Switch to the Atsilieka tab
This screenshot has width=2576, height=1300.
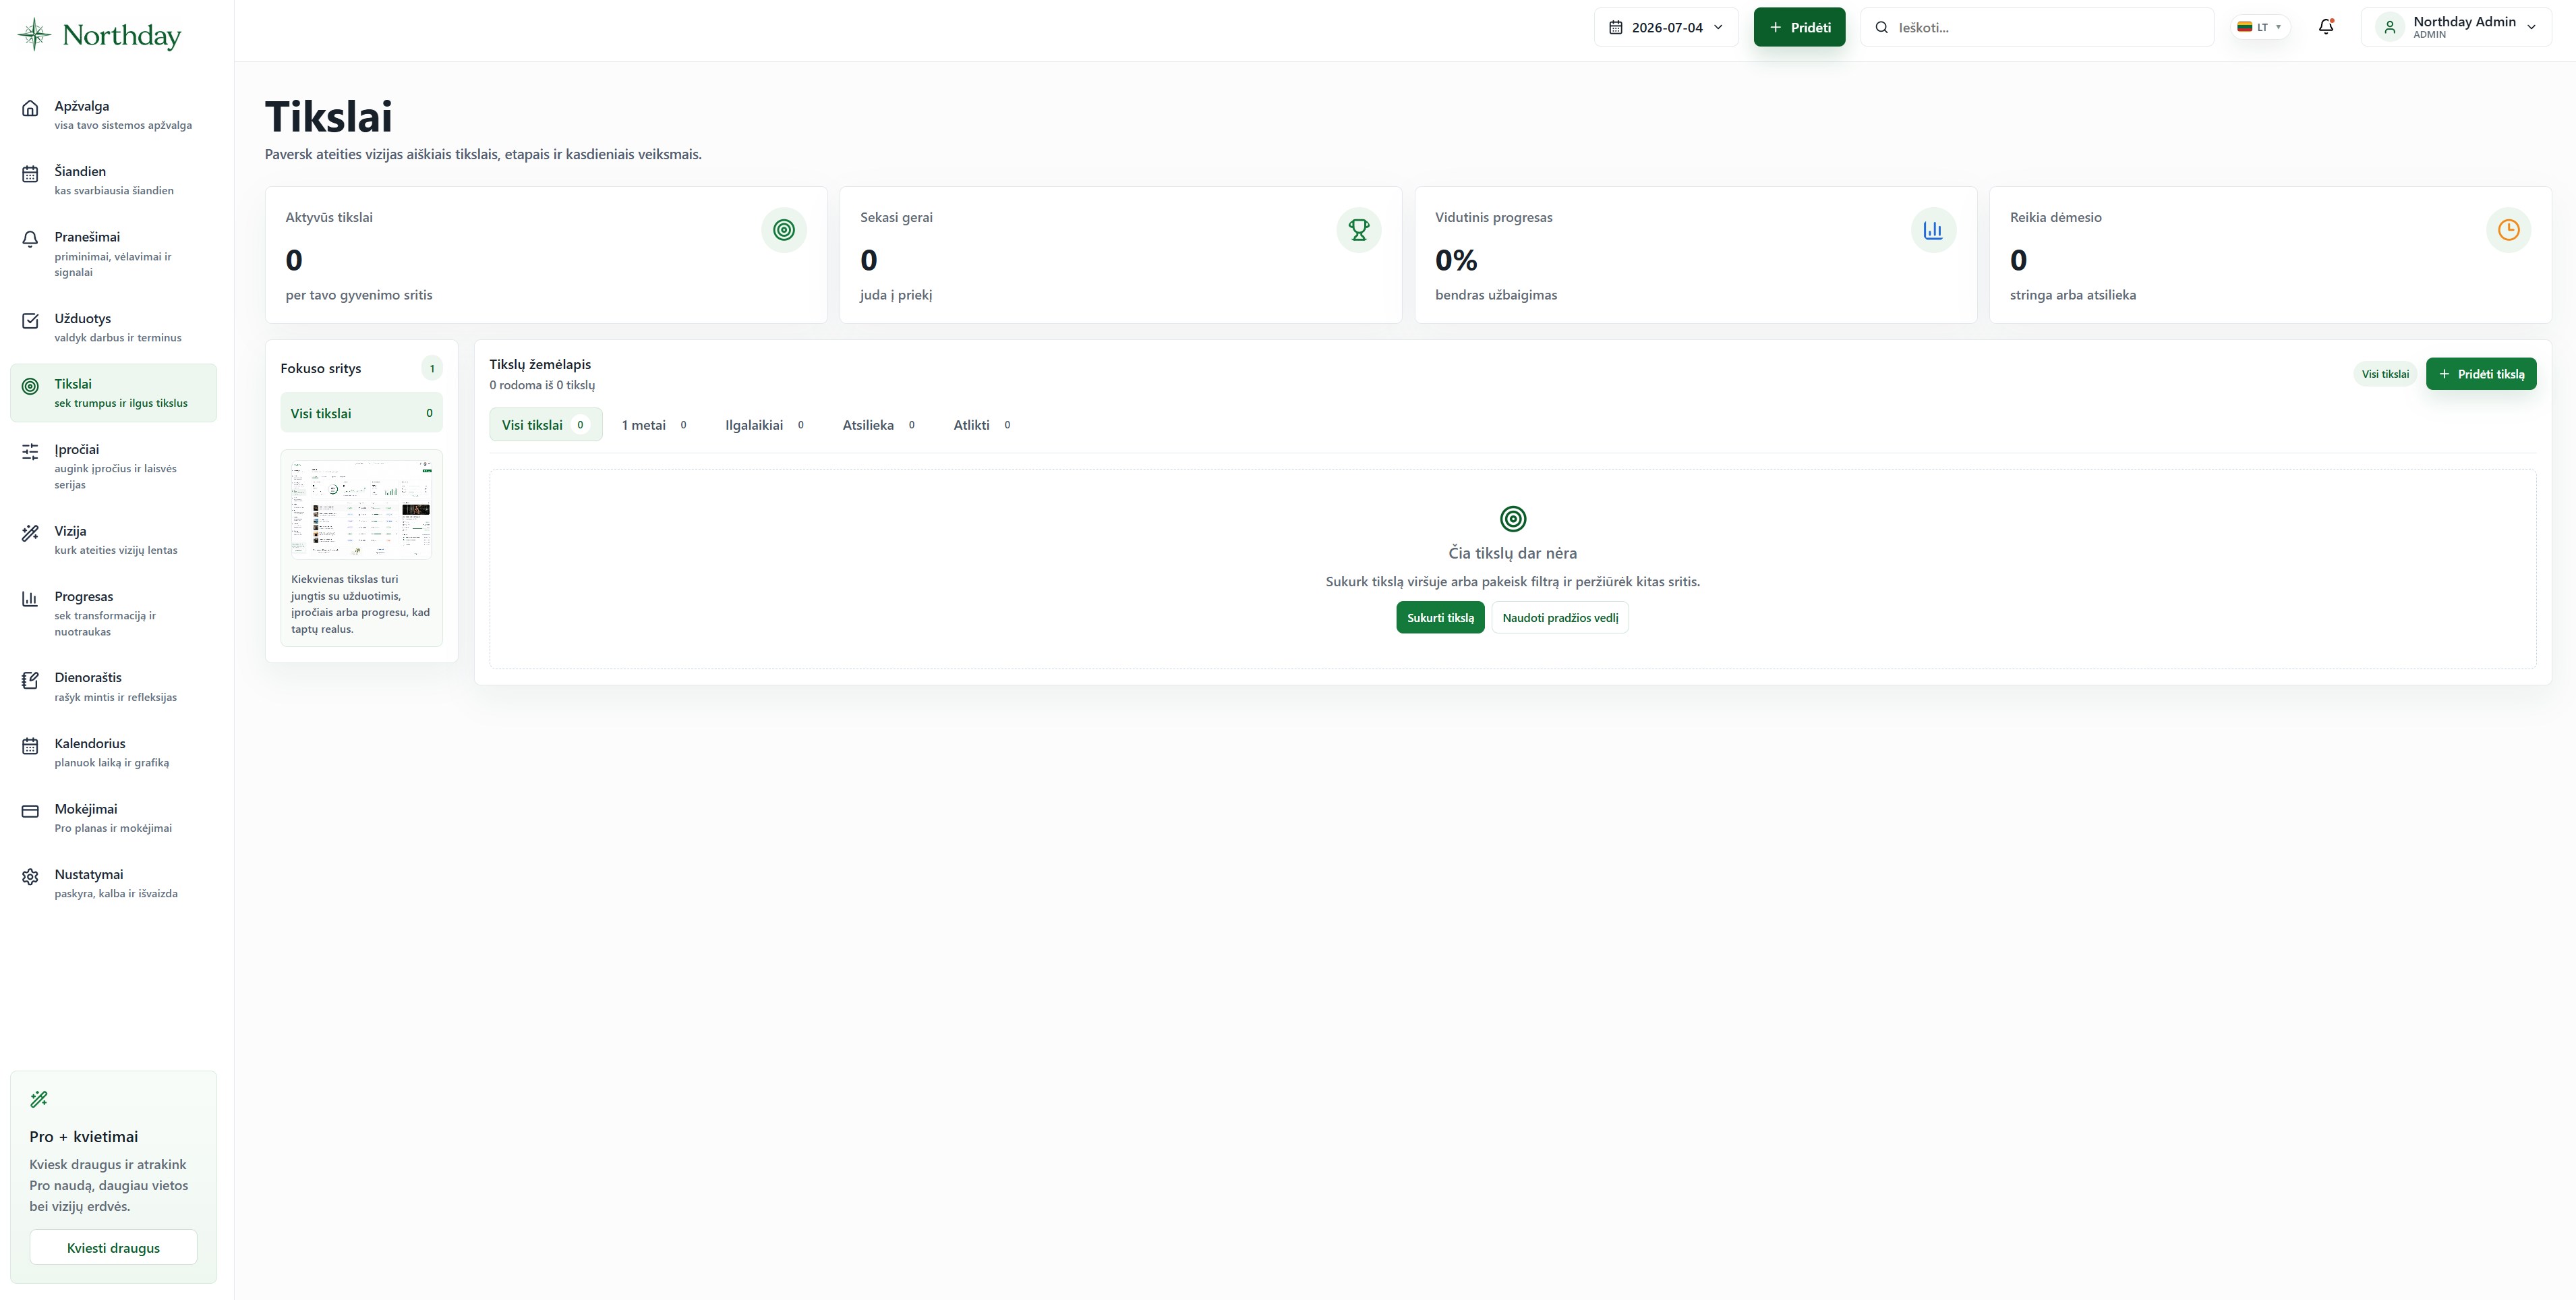click(879, 424)
